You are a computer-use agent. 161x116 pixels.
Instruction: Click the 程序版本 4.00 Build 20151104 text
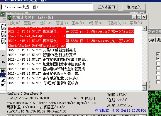click(120, 110)
